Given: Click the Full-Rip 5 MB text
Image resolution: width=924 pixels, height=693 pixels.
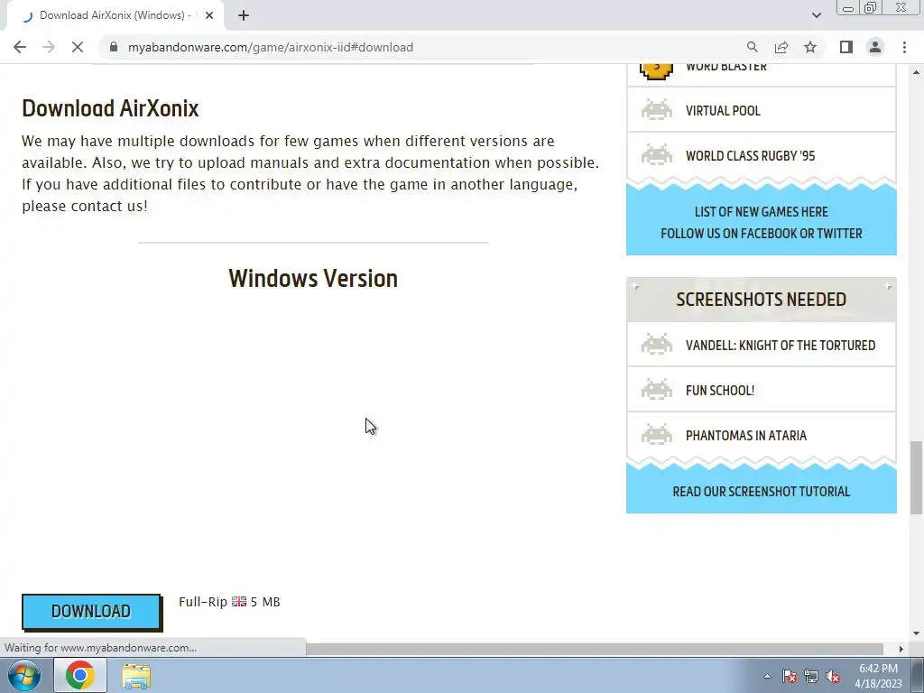Looking at the screenshot, I should click(229, 602).
